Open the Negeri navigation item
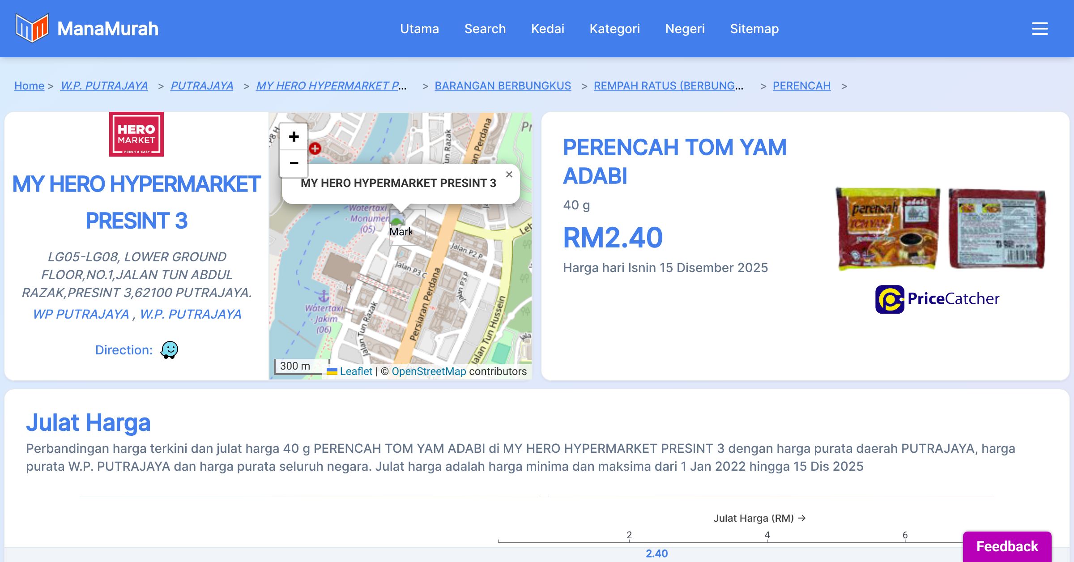The image size is (1074, 562). pos(685,29)
